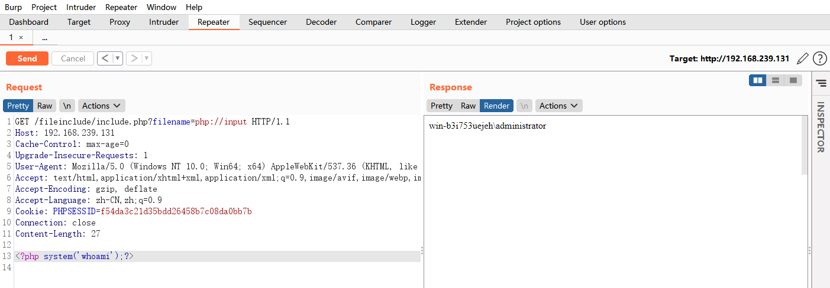The height and width of the screenshot is (288, 830).
Task: Click the User-Agent header line
Action: coord(217,166)
